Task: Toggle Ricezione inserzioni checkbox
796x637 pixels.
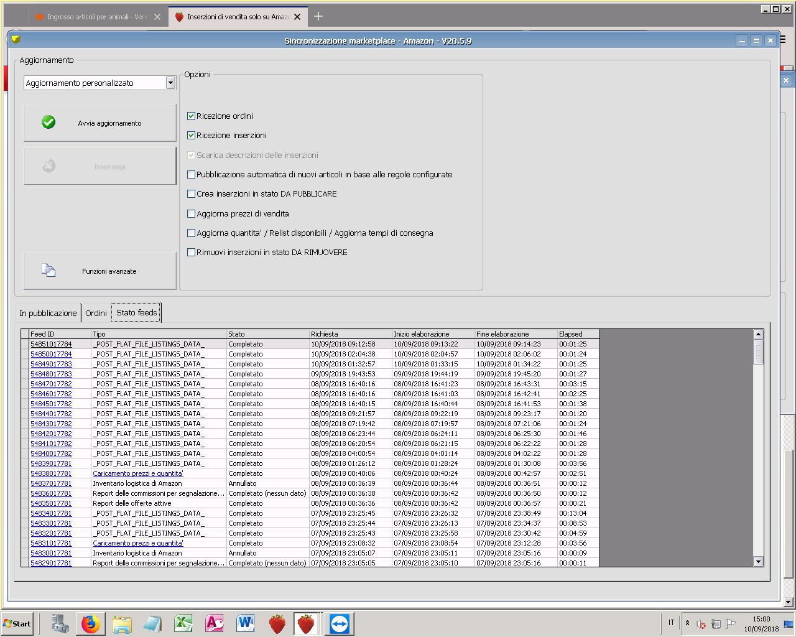Action: [192, 135]
